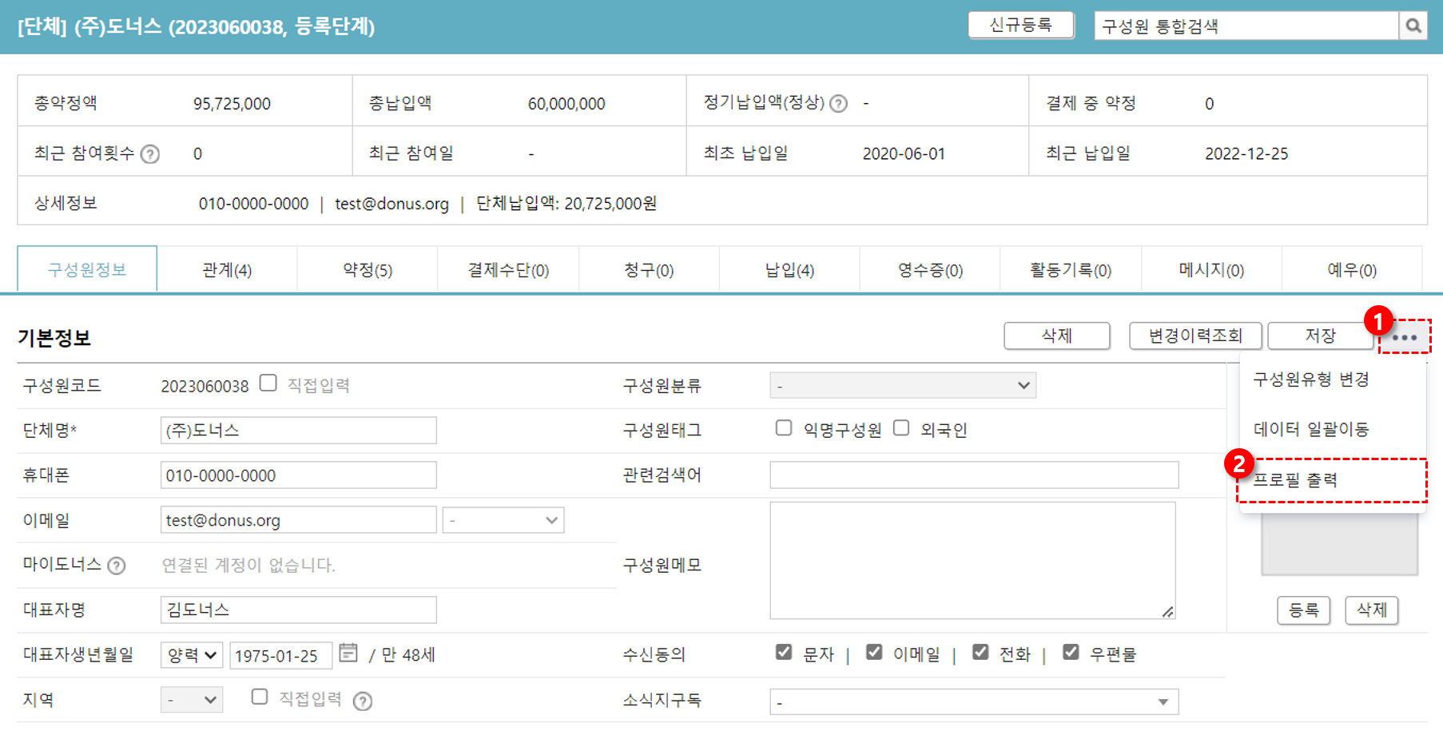Switch to the 예우(0) tab
This screenshot has height=731, width=1443.
point(1352,269)
